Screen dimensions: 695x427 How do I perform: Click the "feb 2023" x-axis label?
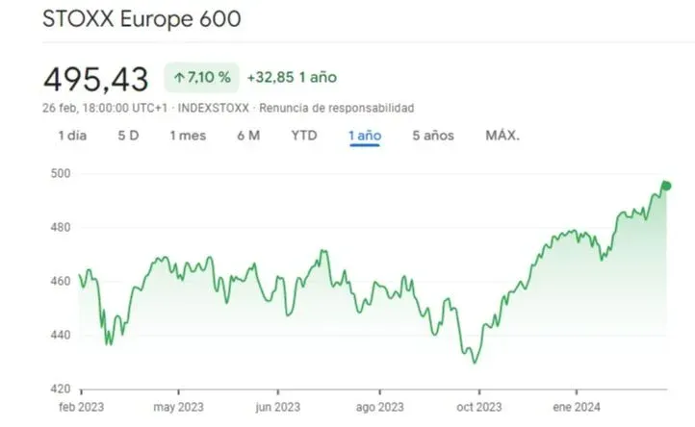pyautogui.click(x=80, y=407)
